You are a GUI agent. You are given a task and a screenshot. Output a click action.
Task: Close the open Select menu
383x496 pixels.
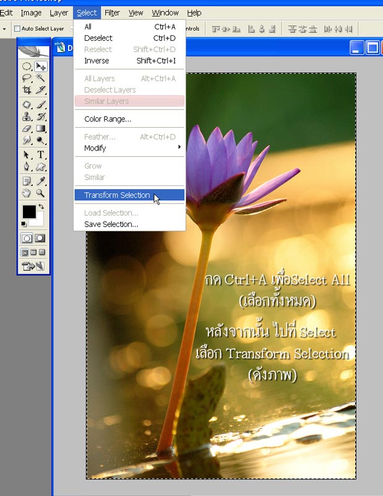(x=87, y=13)
